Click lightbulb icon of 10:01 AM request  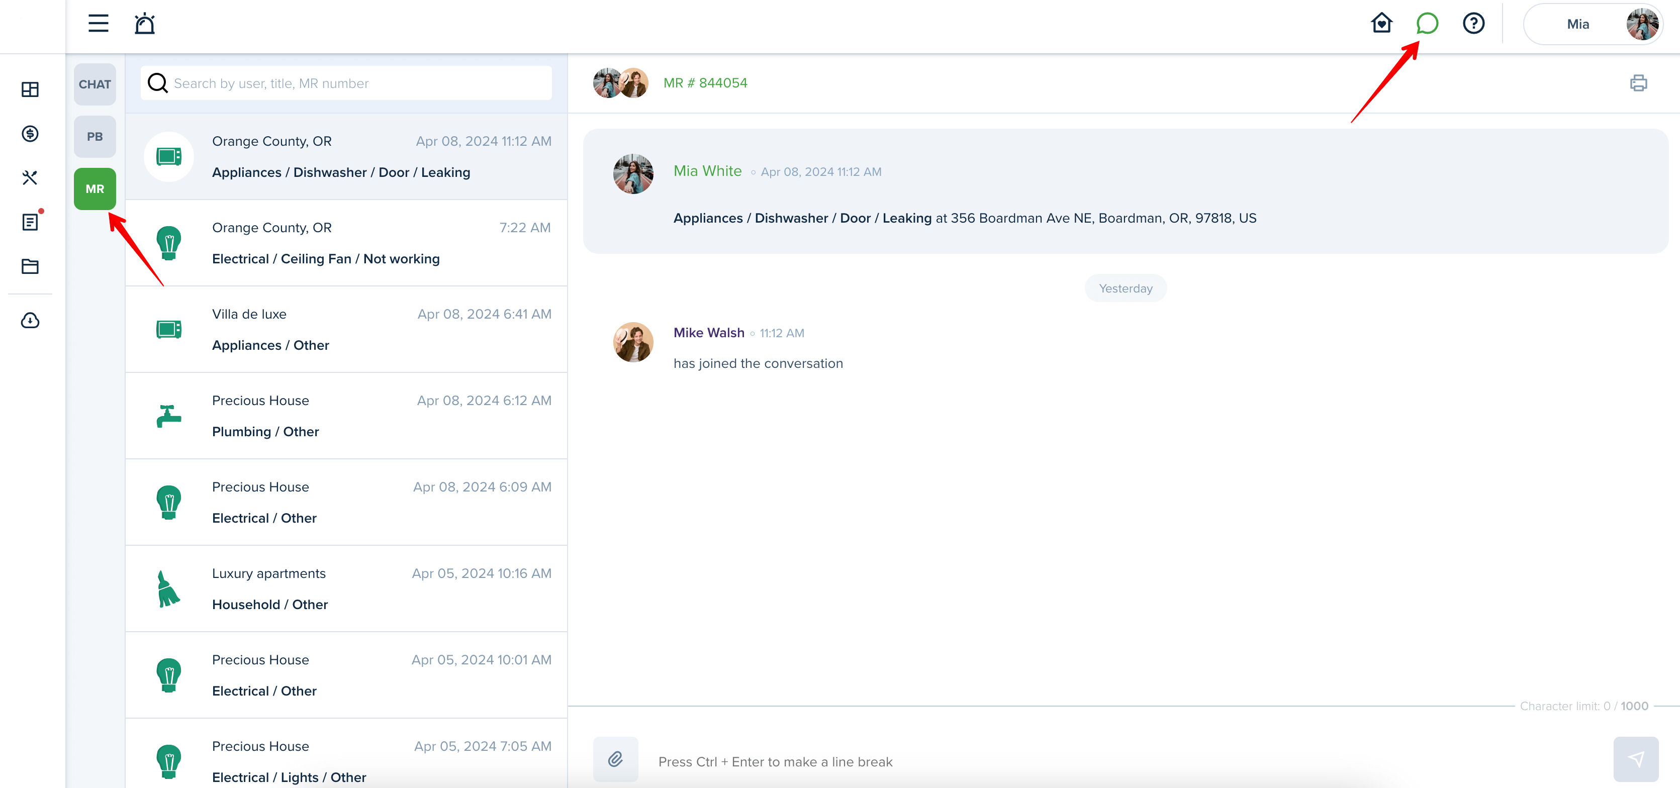coord(169,675)
